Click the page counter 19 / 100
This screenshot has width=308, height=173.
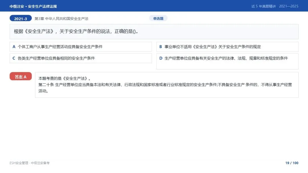pos(292,163)
